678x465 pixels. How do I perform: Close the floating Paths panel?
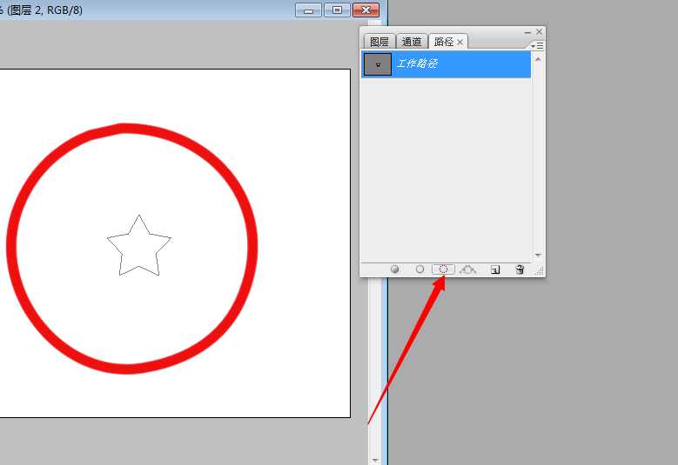point(539,32)
